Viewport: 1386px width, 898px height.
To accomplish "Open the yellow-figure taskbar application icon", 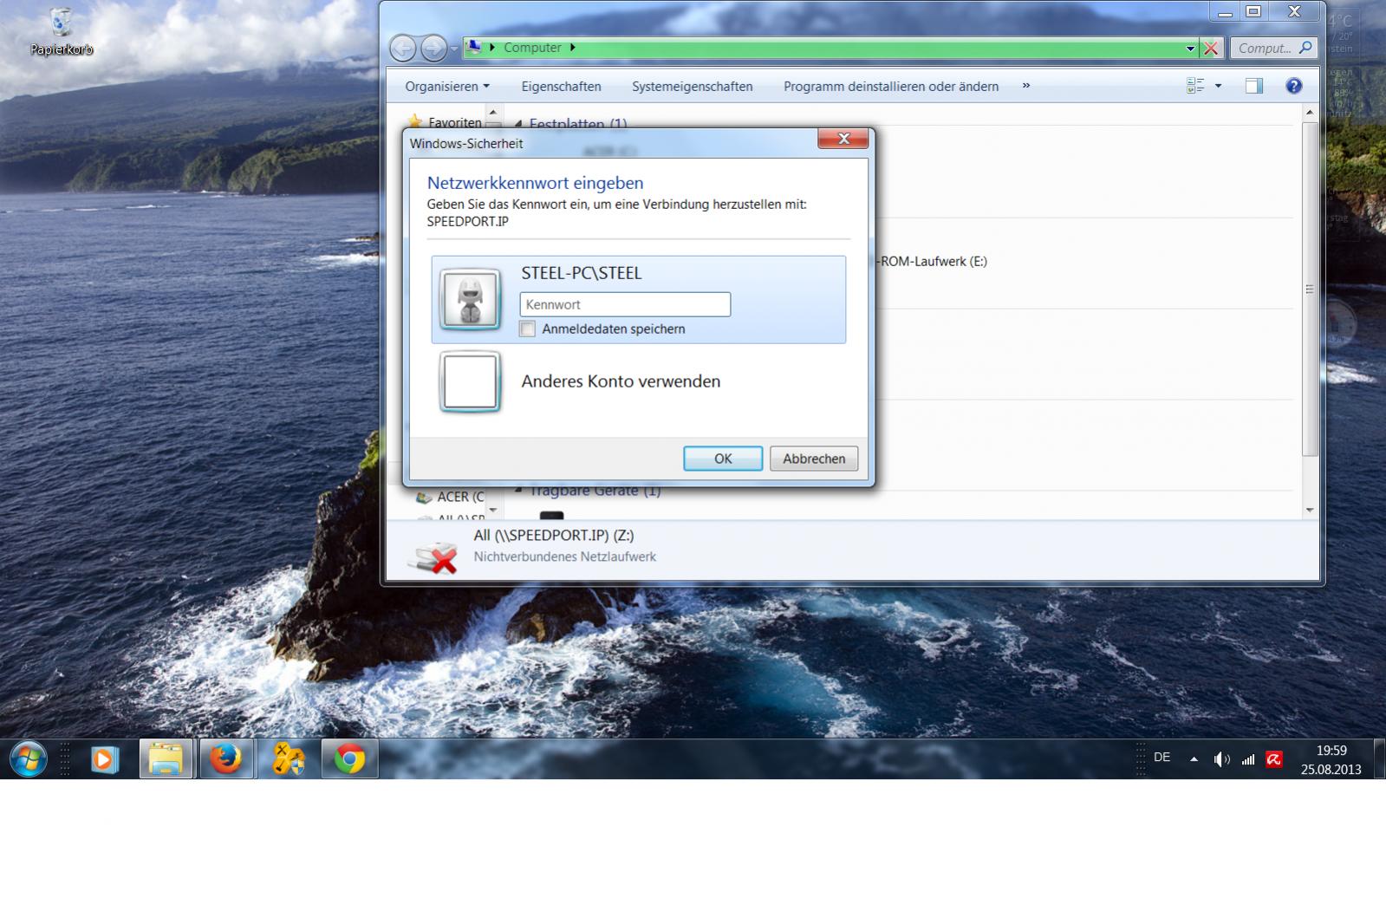I will pyautogui.click(x=288, y=760).
